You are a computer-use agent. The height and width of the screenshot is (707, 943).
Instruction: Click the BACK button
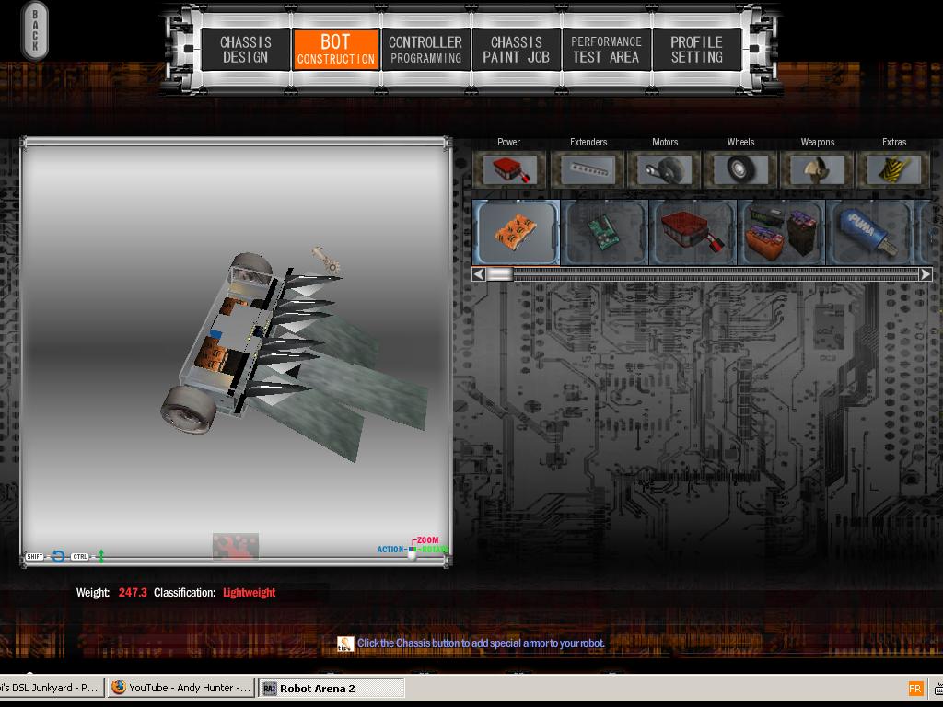coord(35,30)
